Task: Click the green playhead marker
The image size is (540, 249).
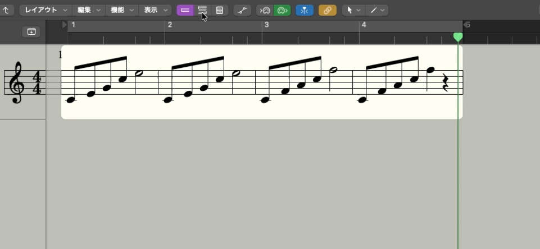Action: click(x=458, y=36)
